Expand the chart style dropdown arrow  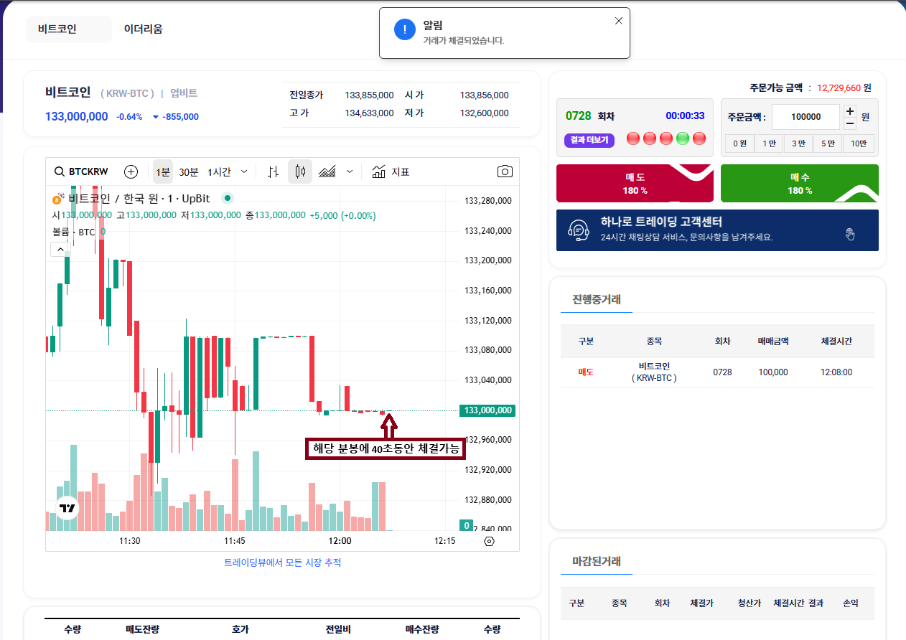tap(350, 171)
